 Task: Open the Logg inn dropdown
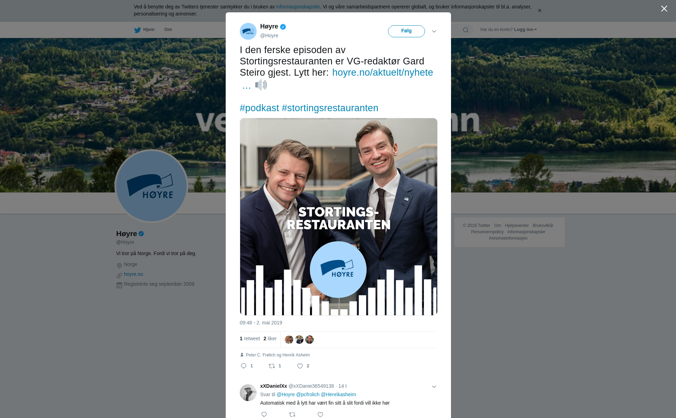525,30
